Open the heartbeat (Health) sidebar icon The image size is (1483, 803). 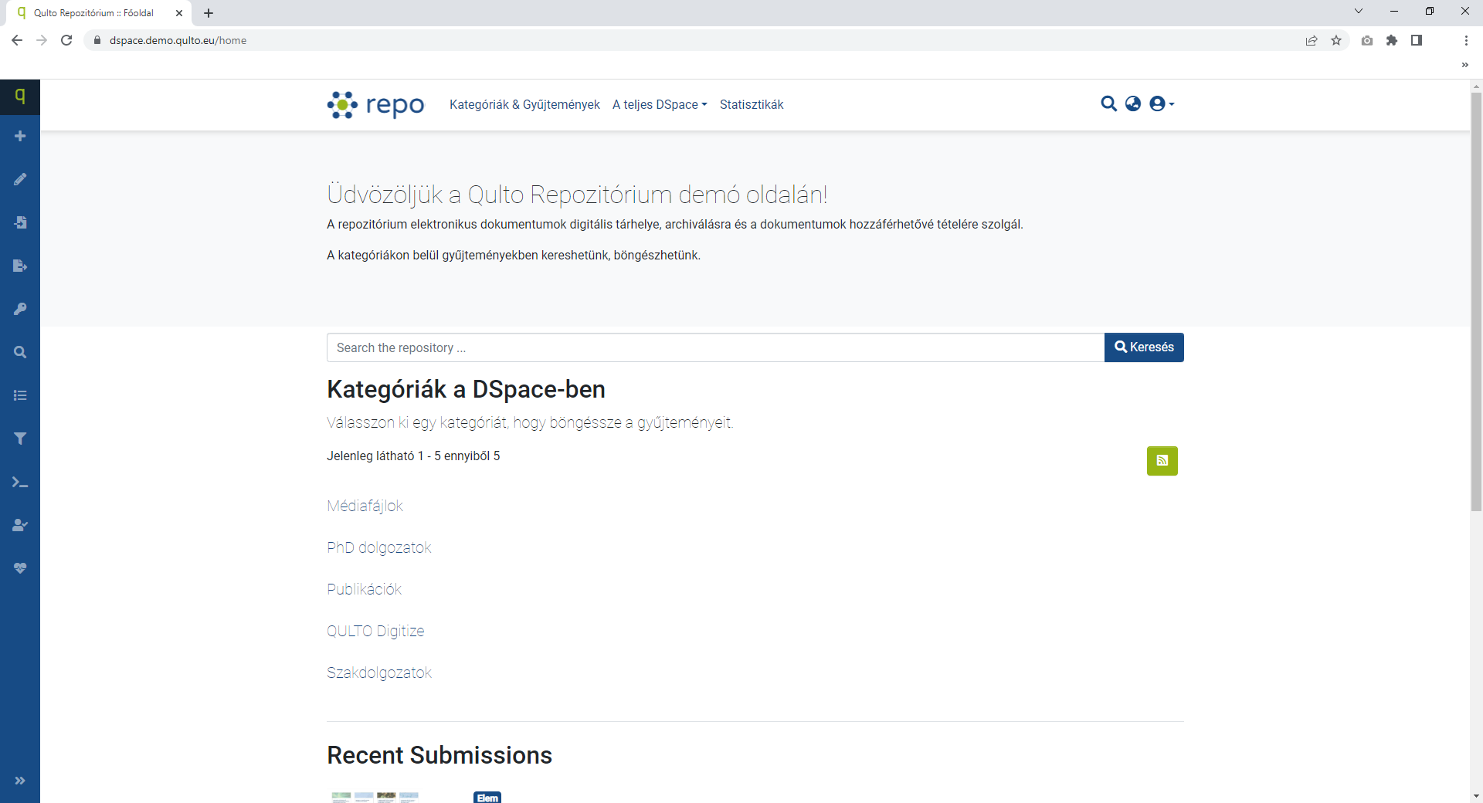pyautogui.click(x=20, y=568)
